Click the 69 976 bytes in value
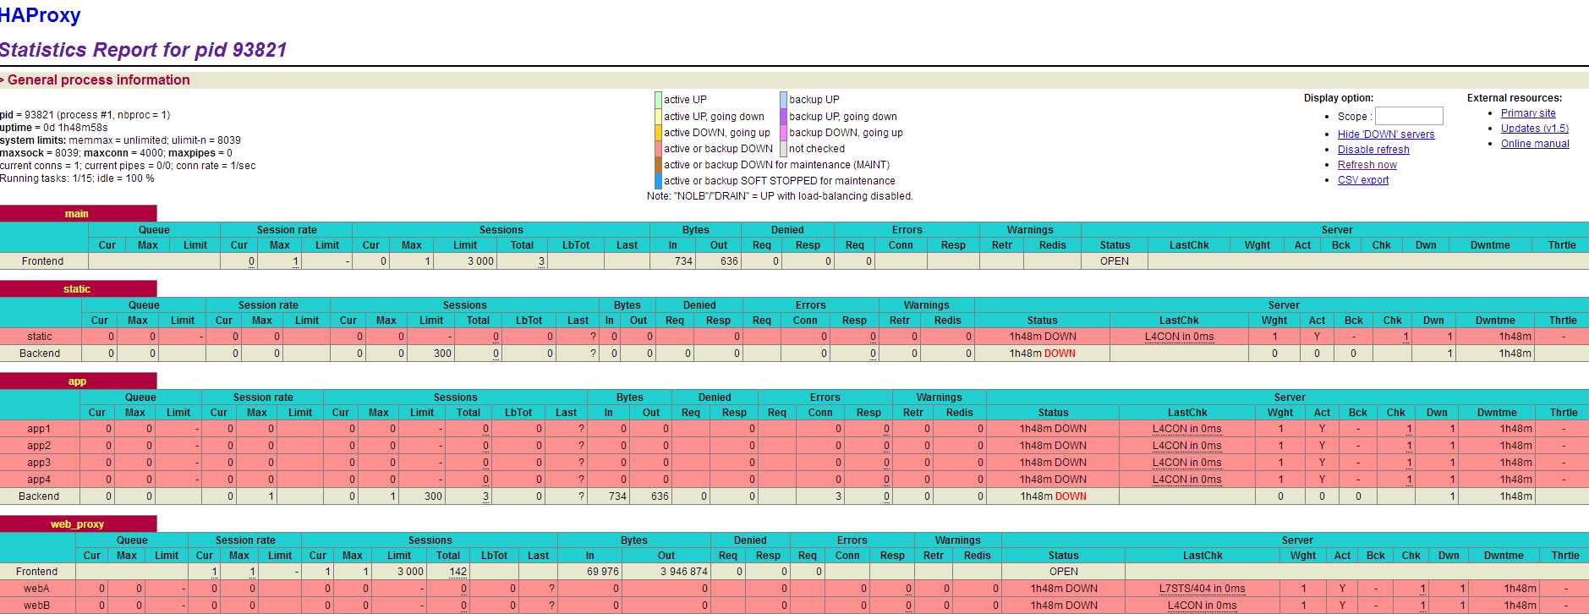Screen dimensions: 1589x614 (603, 572)
